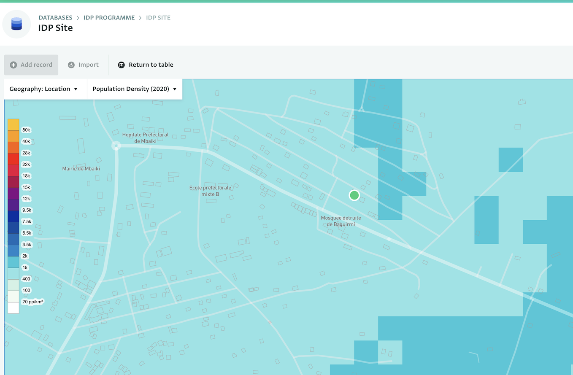573x375 pixels.
Task: Click the Import download icon
Action: pyautogui.click(x=71, y=65)
